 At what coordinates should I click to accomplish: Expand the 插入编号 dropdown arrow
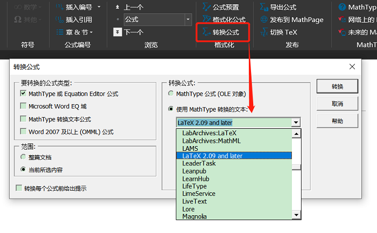(x=99, y=7)
